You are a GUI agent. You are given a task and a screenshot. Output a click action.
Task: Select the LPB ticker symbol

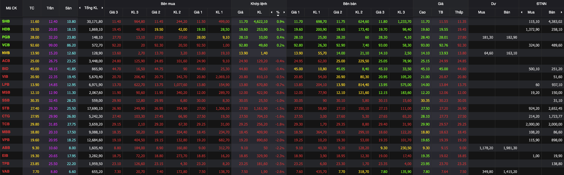(x=6, y=85)
